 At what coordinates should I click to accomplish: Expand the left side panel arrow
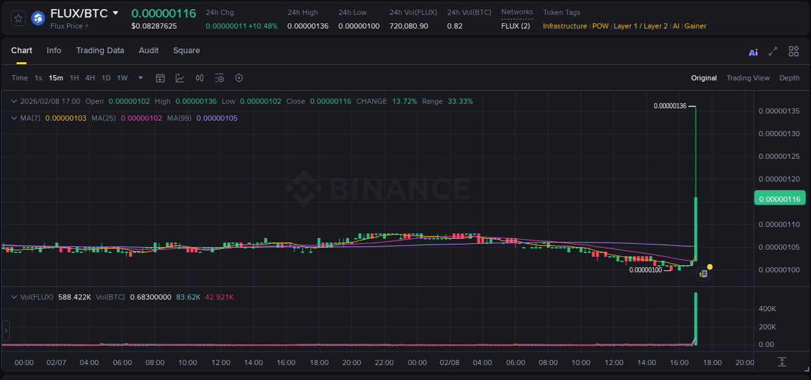5,330
